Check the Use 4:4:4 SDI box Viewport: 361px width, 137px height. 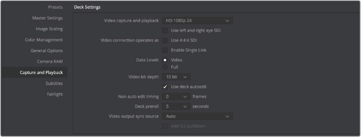[165, 40]
